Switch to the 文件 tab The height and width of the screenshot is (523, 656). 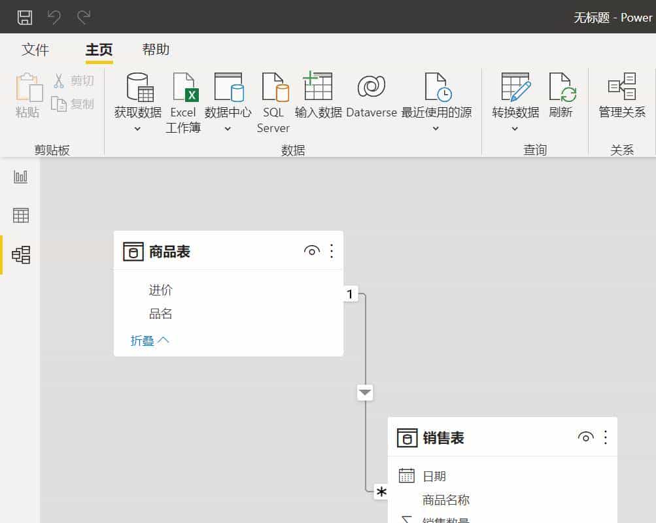click(35, 49)
